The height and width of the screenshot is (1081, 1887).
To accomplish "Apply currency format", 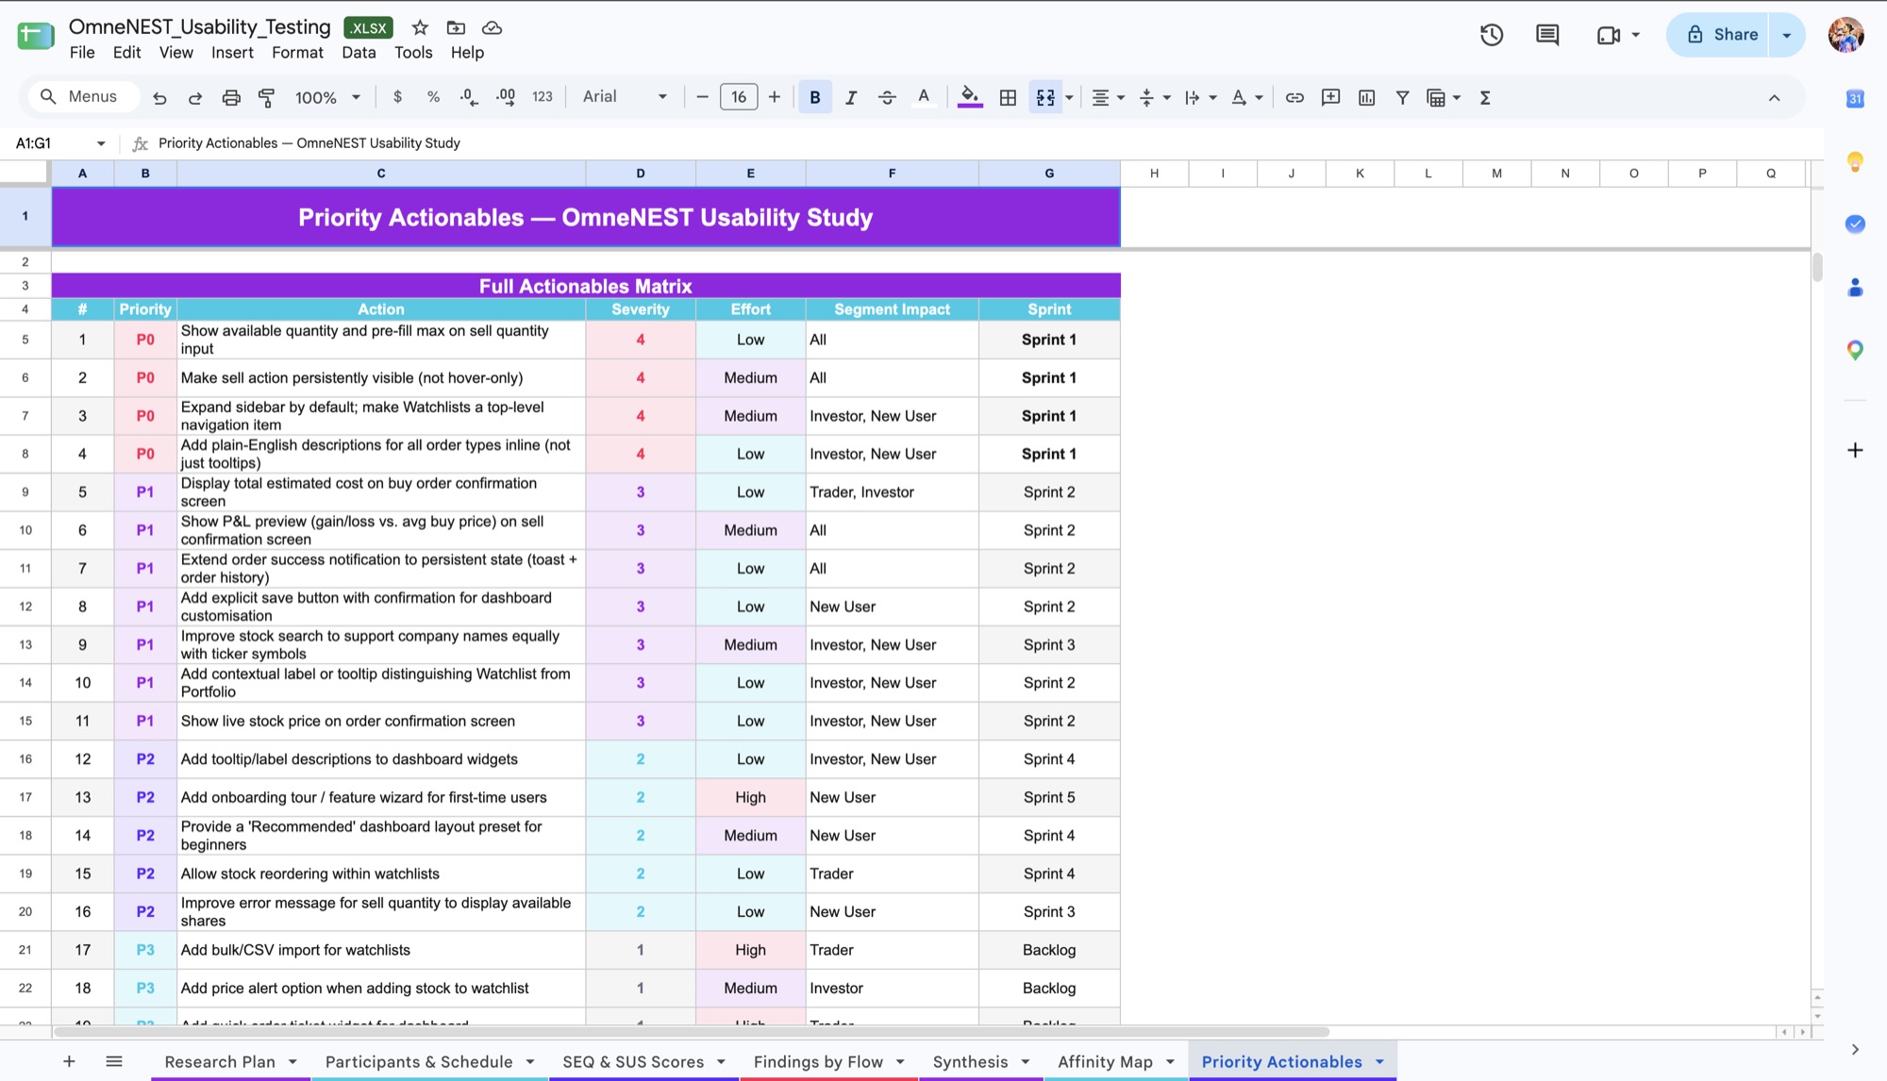I will [397, 97].
